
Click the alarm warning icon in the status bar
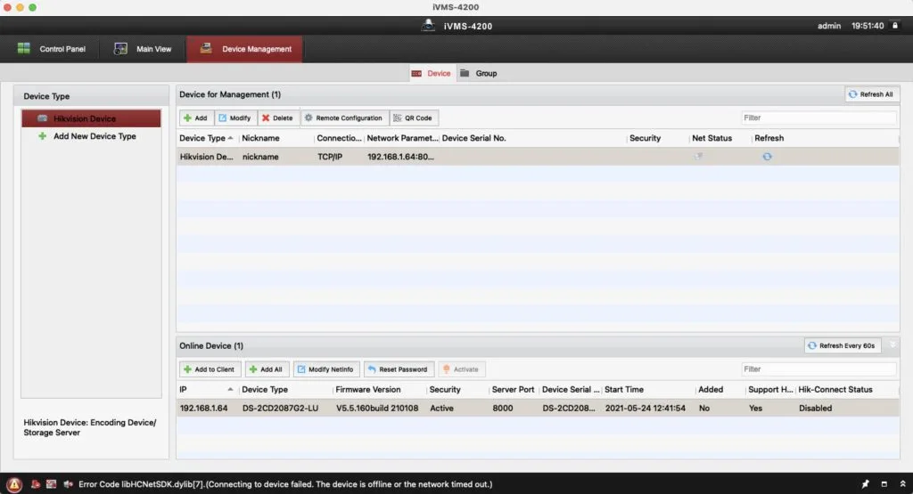pos(14,483)
